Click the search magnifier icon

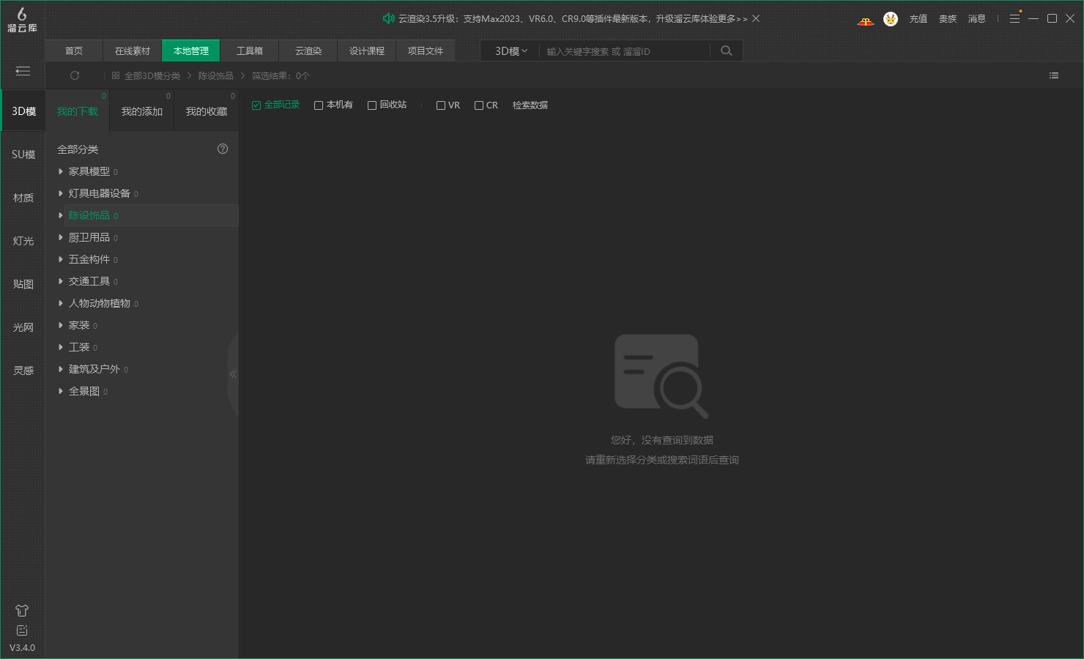[x=727, y=51]
